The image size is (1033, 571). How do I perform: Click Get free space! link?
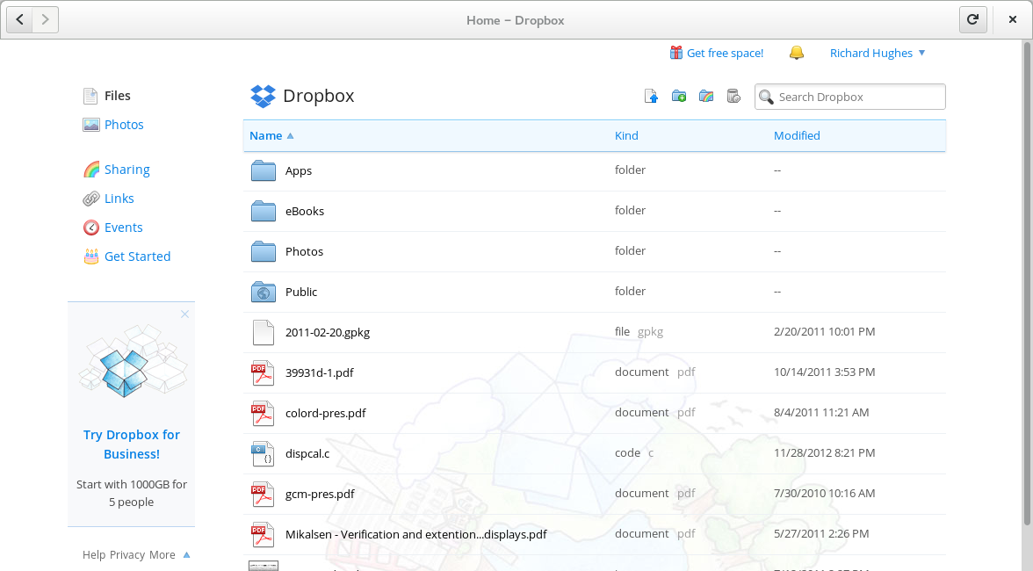pos(725,53)
